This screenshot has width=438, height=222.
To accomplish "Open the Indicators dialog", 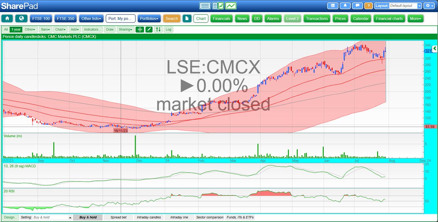I will click(x=92, y=29).
